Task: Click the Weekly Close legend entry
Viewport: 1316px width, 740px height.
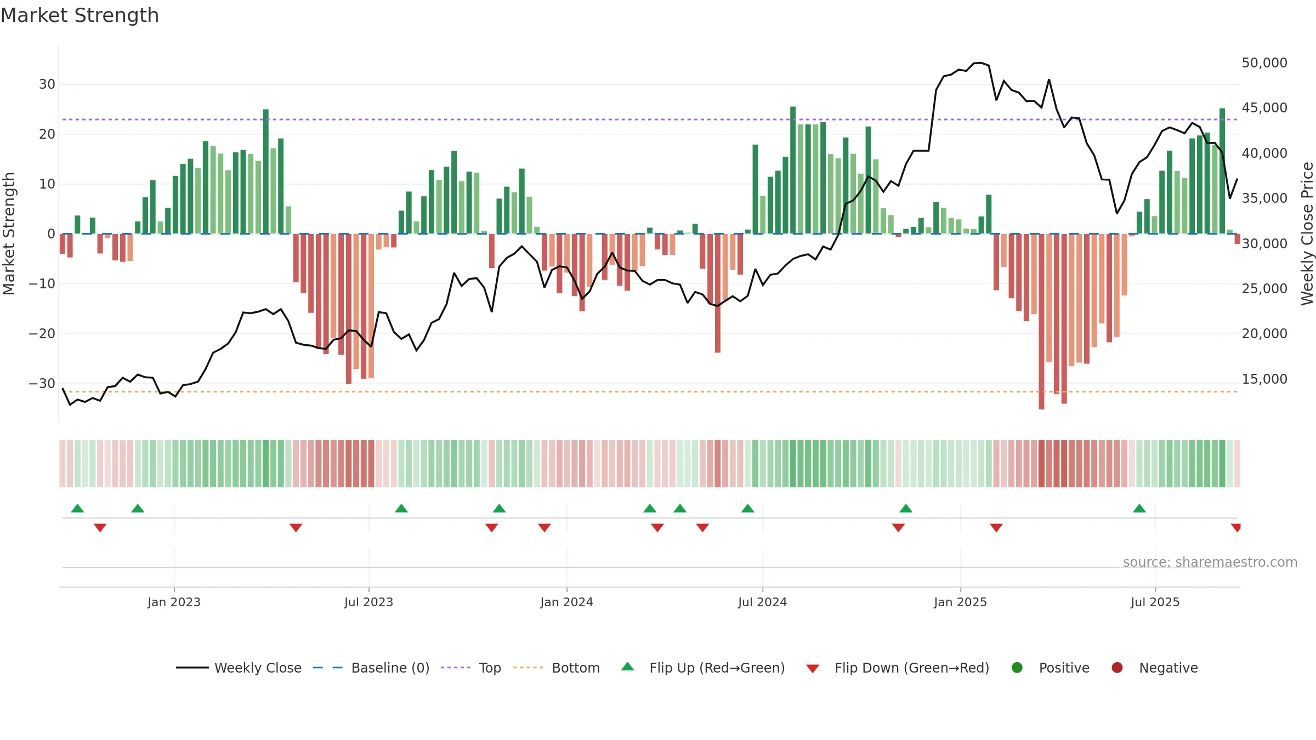Action: (239, 668)
